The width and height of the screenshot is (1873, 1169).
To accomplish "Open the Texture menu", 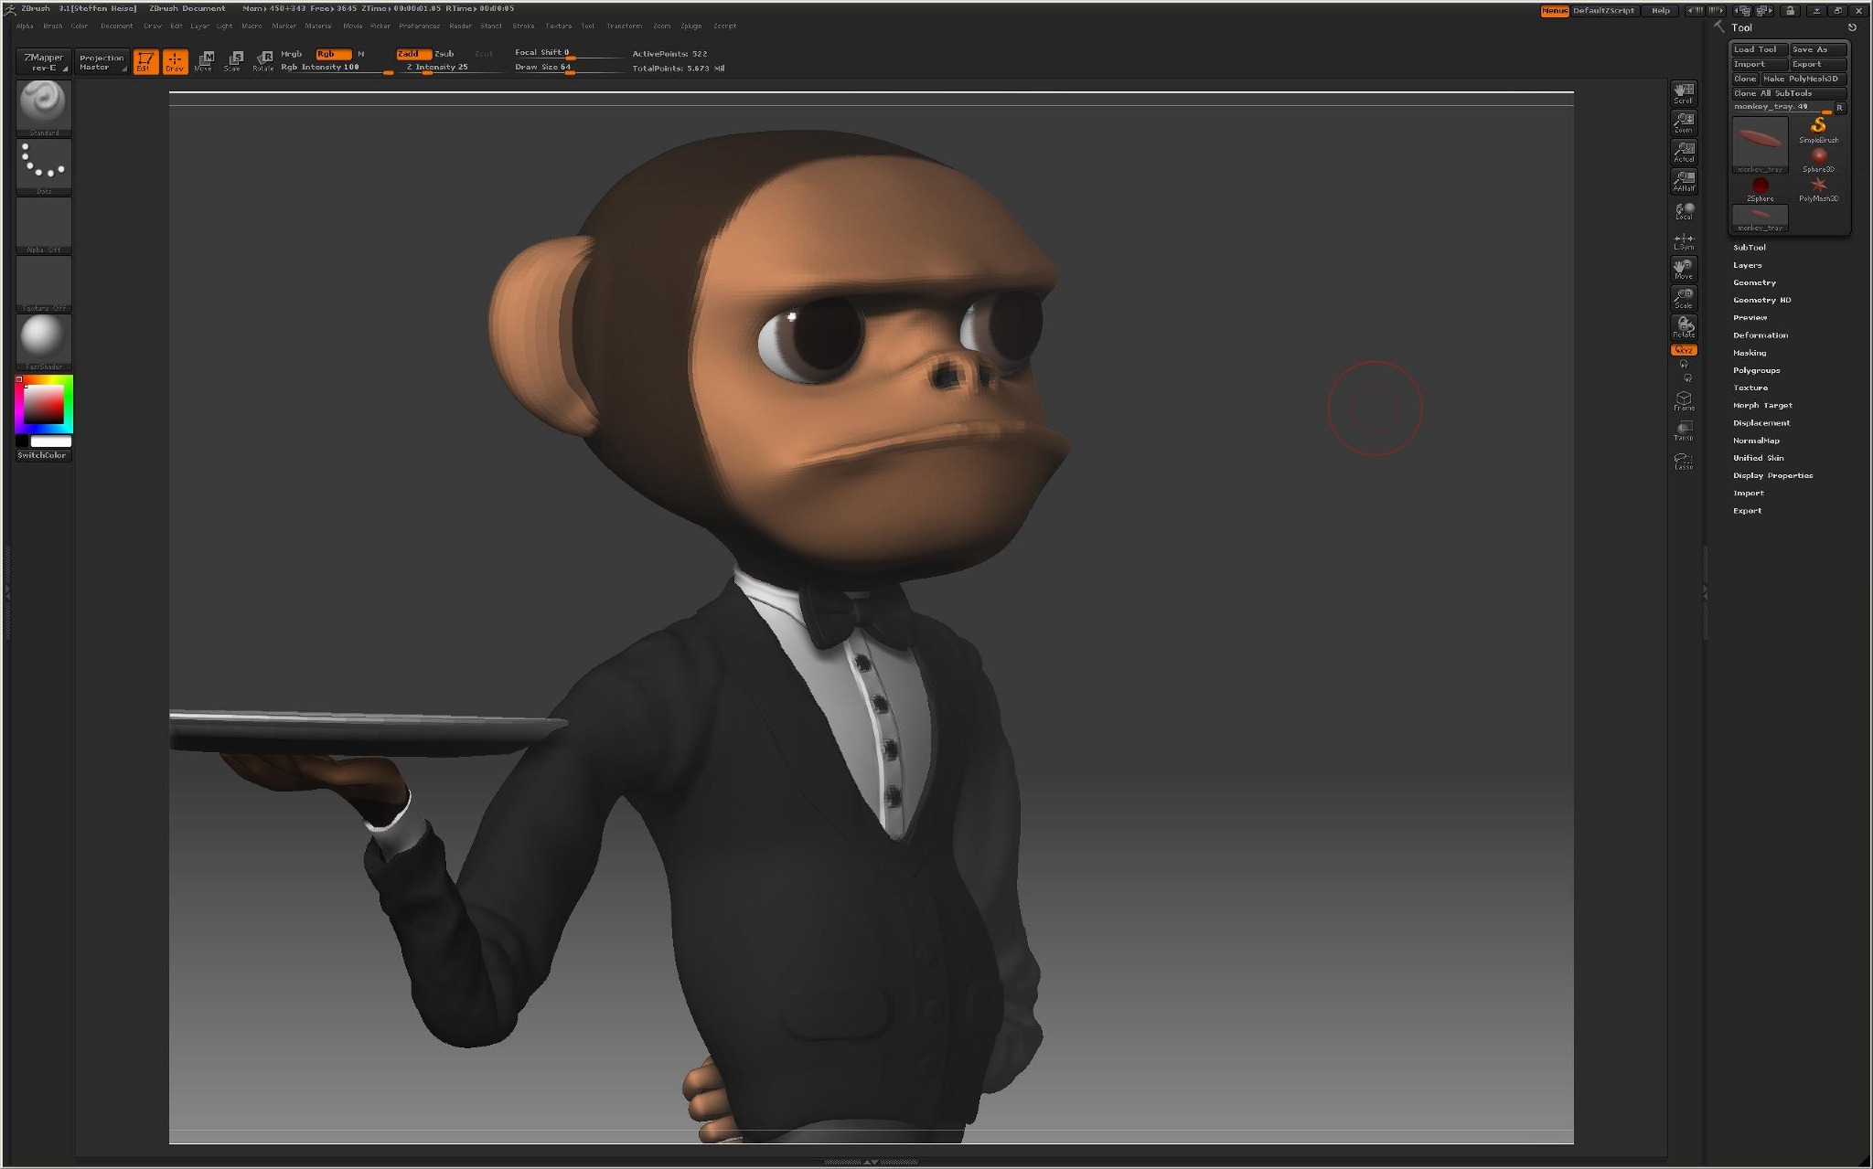I will [558, 26].
